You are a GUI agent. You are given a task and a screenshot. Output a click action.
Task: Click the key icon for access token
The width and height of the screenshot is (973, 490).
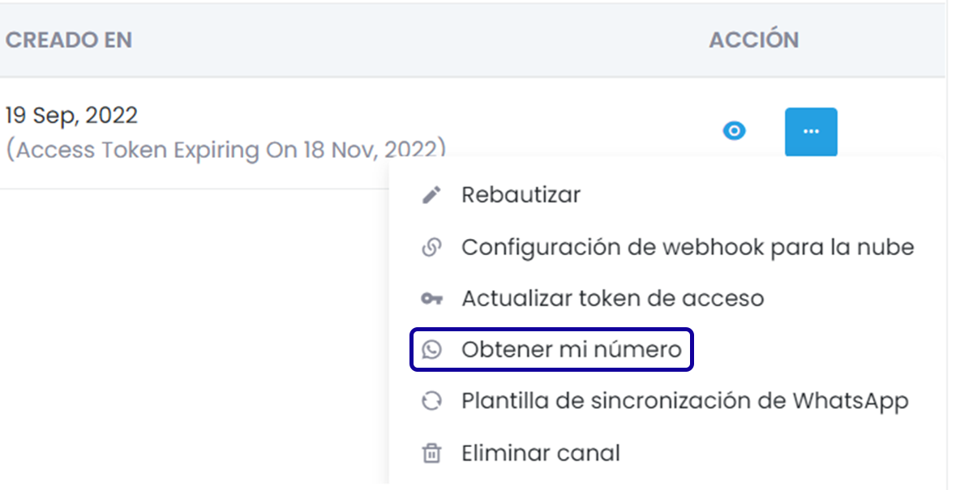click(432, 299)
